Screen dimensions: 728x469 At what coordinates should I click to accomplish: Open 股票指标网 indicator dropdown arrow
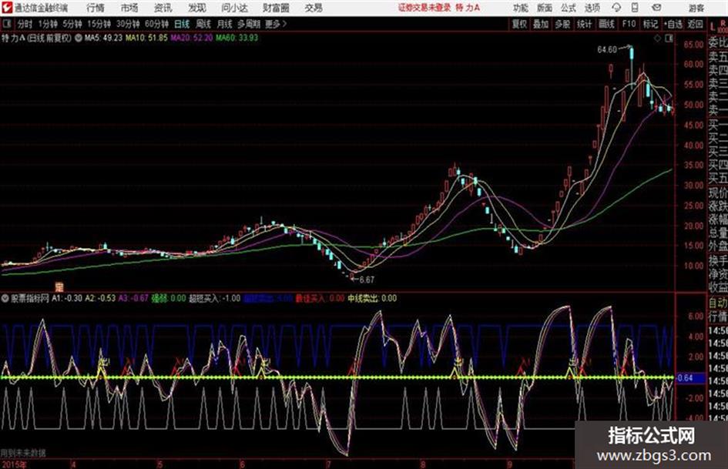(x=5, y=298)
